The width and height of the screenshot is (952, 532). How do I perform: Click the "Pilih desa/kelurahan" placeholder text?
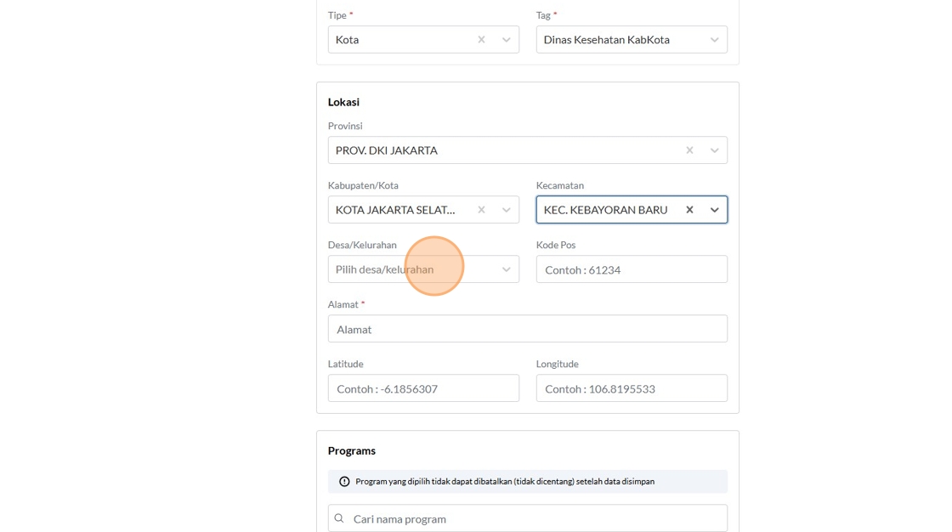pyautogui.click(x=385, y=269)
